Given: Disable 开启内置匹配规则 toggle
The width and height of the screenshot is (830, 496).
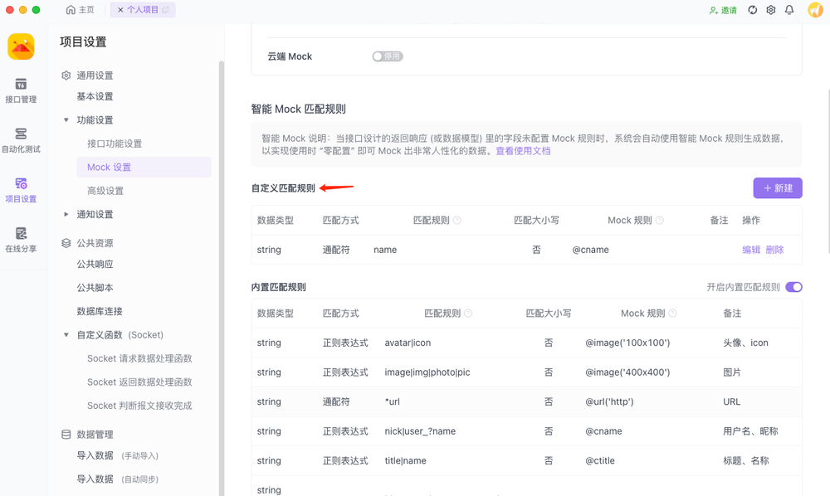Looking at the screenshot, I should [x=793, y=285].
